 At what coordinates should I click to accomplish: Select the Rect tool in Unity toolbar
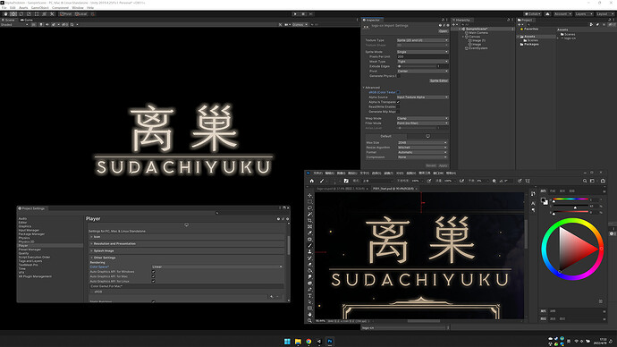point(37,14)
